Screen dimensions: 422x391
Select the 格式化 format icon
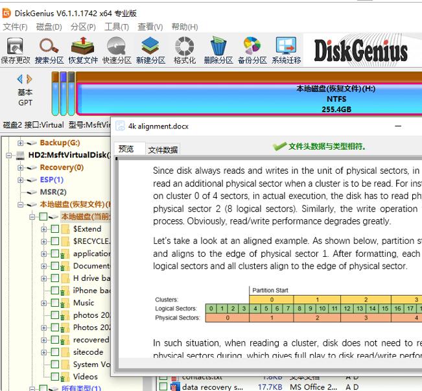click(185, 51)
